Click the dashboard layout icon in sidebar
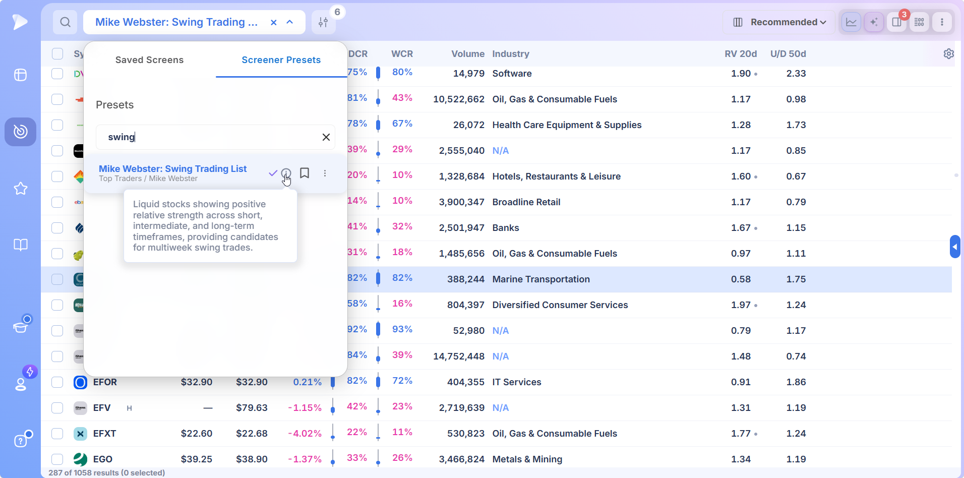The width and height of the screenshot is (964, 478). tap(21, 75)
